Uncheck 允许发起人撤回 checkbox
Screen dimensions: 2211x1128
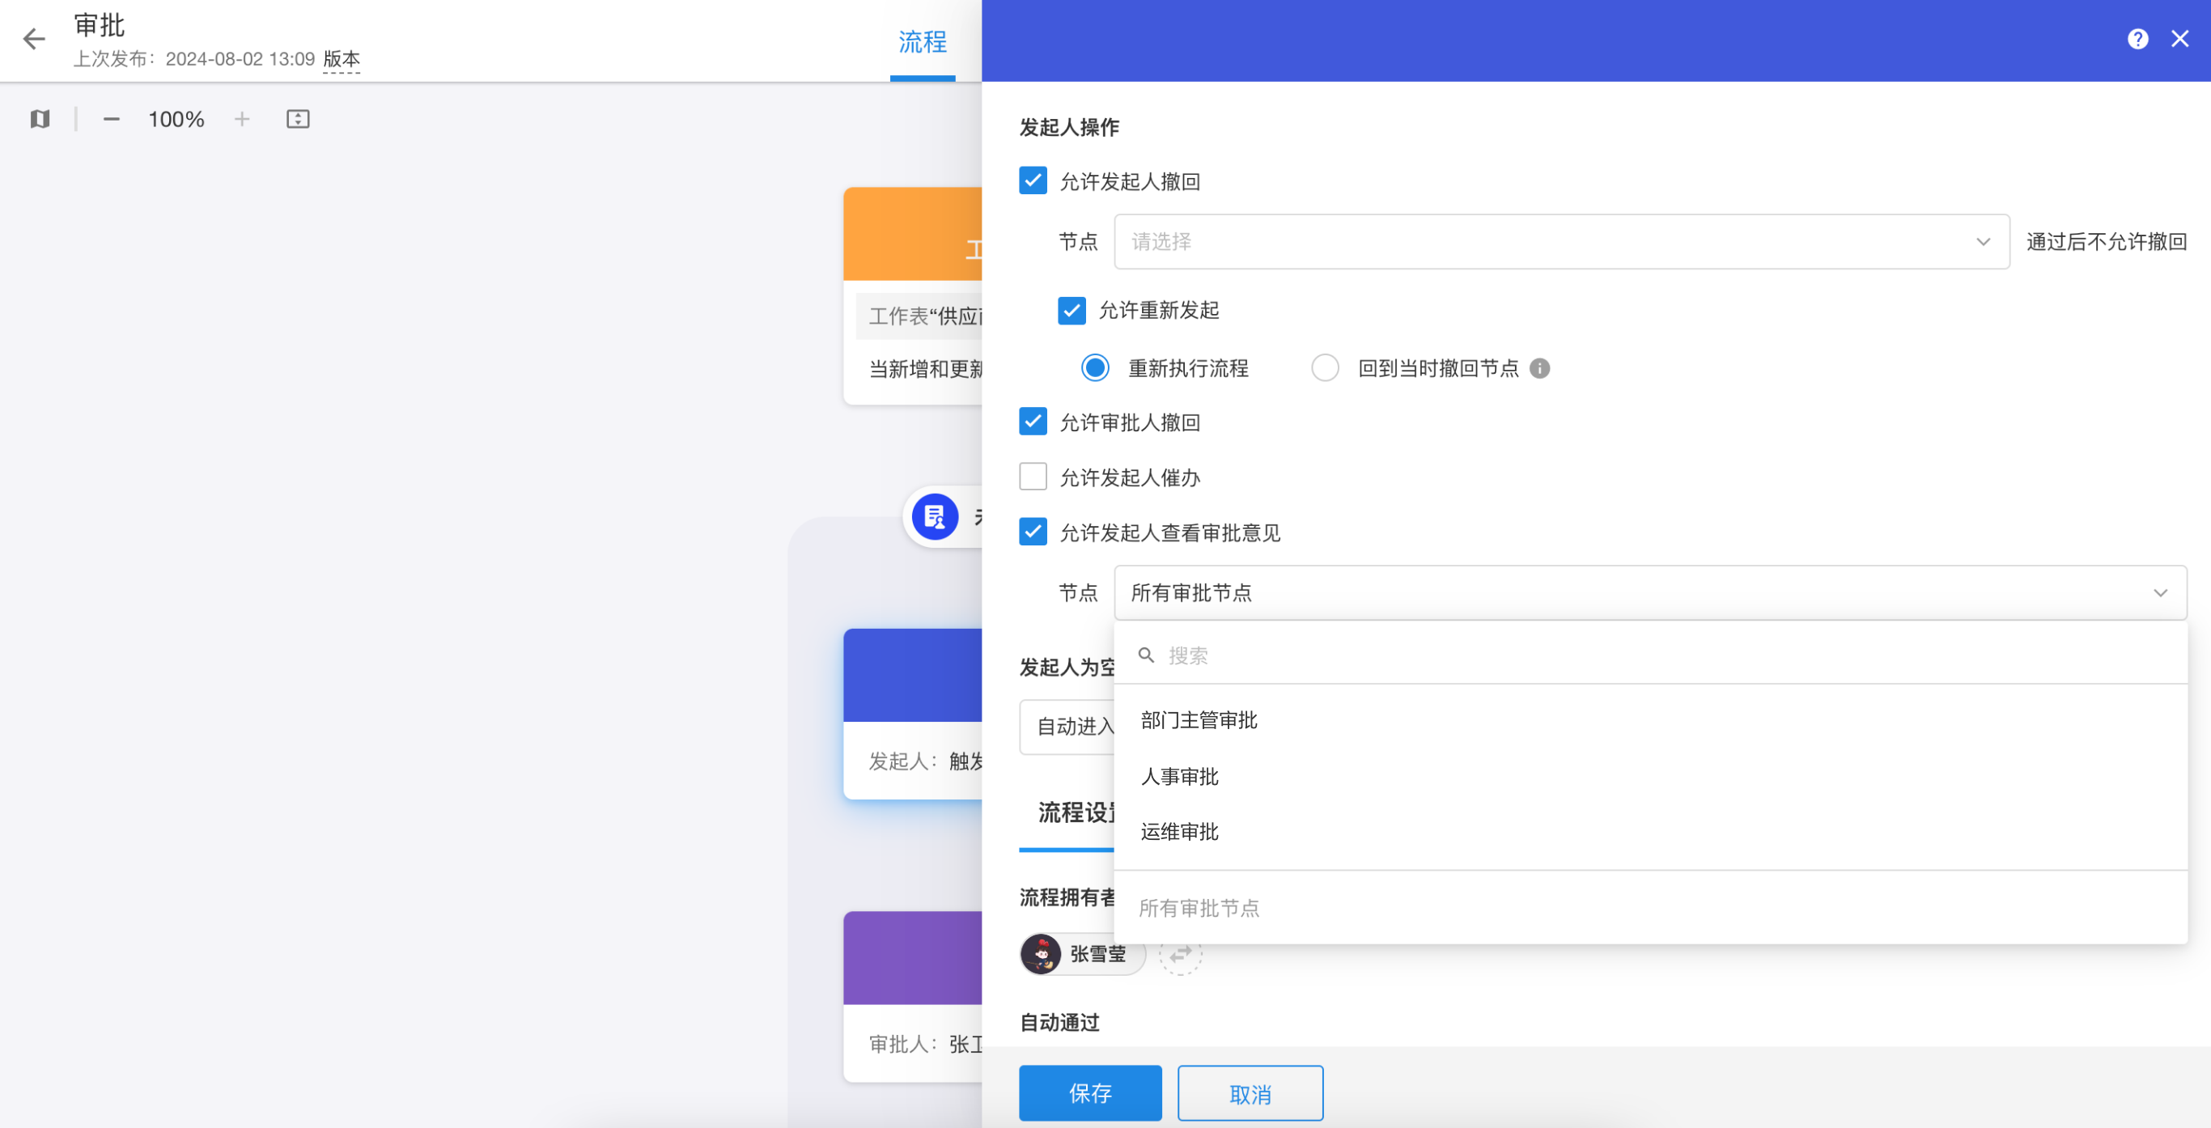[1033, 180]
